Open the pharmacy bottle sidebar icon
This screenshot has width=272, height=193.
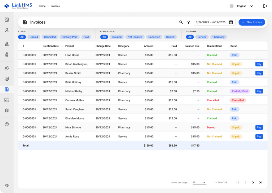(7, 55)
